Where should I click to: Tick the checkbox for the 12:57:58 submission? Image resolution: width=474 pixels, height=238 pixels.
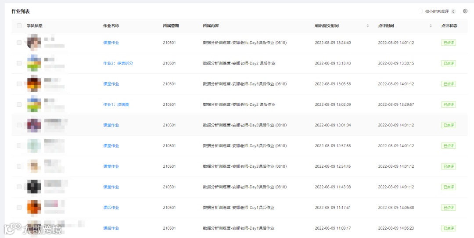(19, 146)
